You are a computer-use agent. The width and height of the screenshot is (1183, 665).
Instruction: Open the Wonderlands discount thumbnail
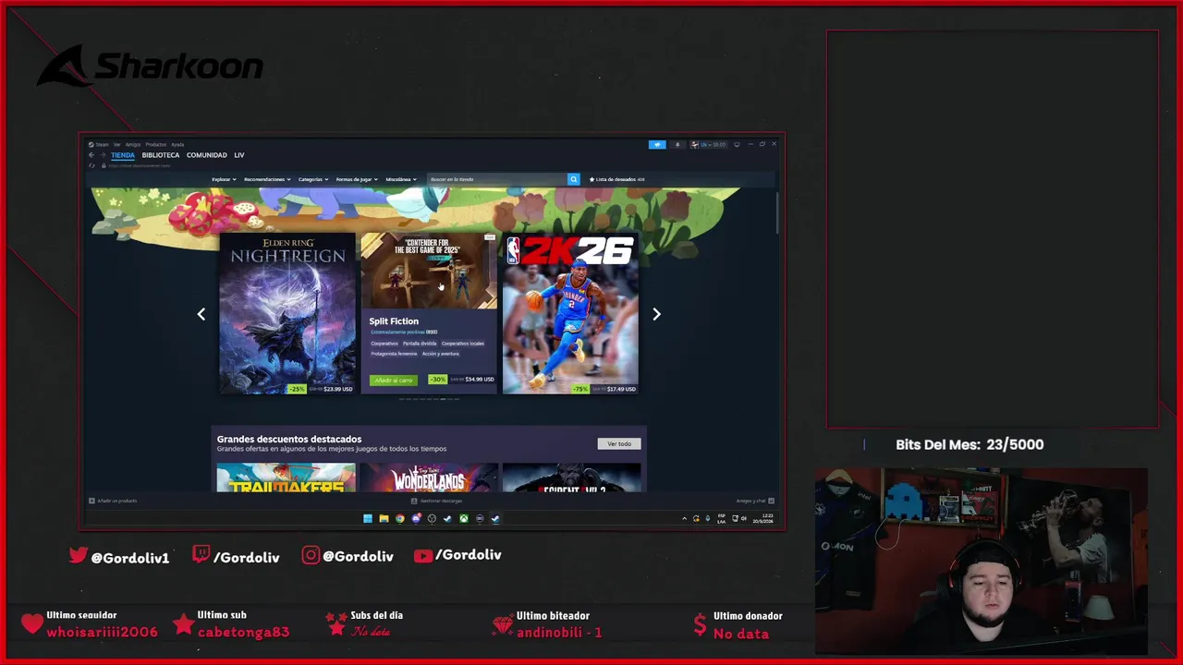point(429,478)
